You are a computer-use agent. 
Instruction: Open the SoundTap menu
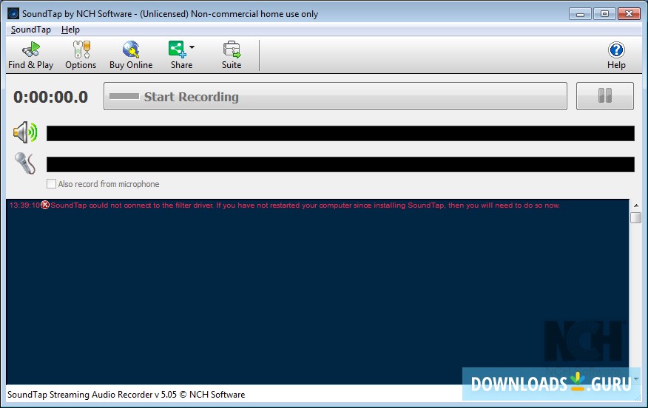30,30
